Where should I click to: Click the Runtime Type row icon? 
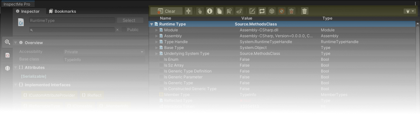tap(156, 24)
